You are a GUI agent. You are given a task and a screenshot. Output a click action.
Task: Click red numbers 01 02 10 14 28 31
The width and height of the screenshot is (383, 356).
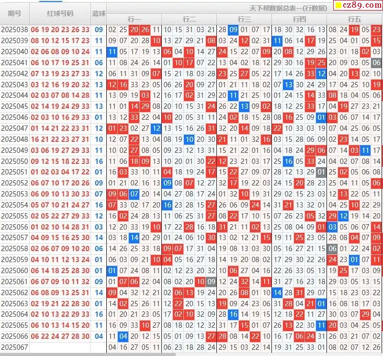click(x=60, y=227)
